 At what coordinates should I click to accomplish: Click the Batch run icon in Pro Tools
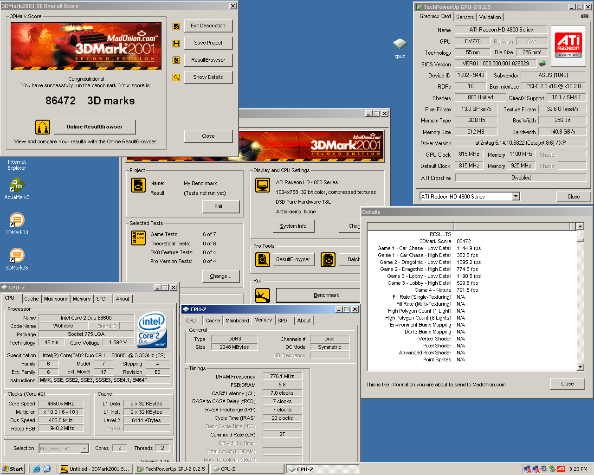pyautogui.click(x=328, y=260)
